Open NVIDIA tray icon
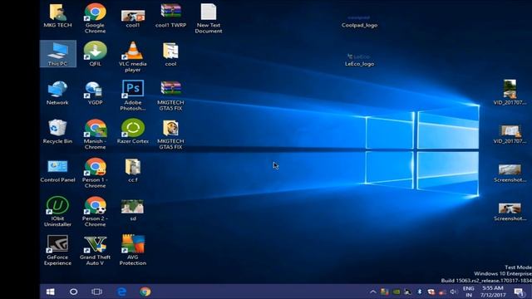Image resolution: width=532 pixels, height=299 pixels. pyautogui.click(x=396, y=292)
